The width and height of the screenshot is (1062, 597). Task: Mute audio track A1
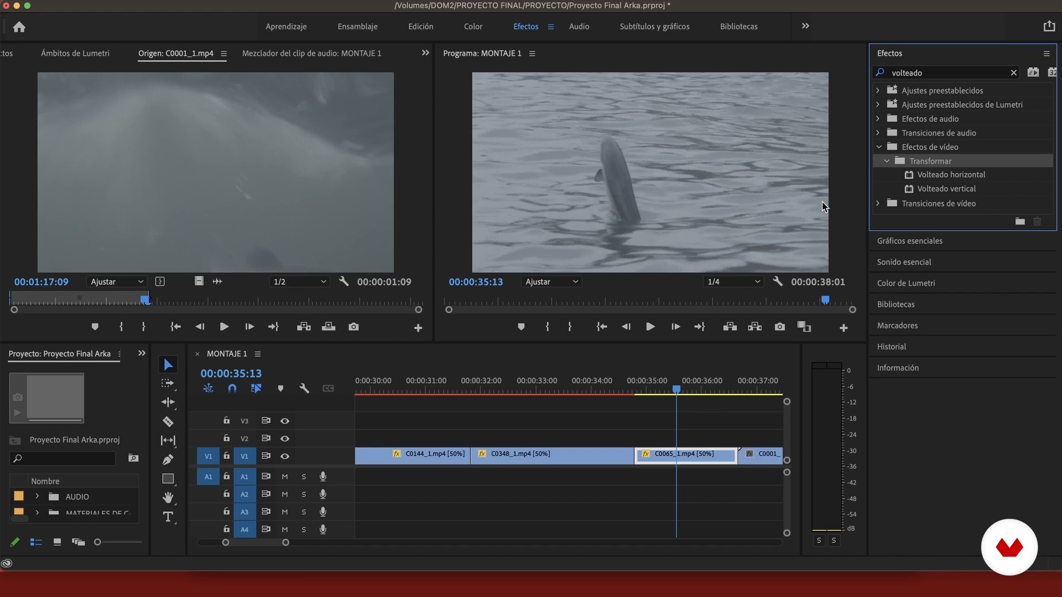[x=285, y=477]
